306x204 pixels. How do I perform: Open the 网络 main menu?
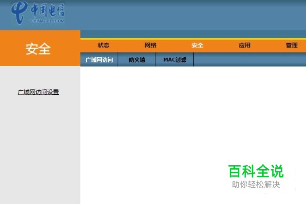[x=150, y=45]
